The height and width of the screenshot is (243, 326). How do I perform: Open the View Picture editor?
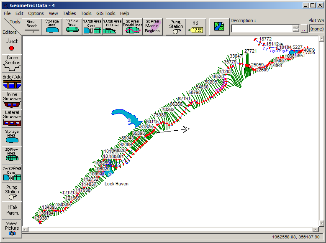pos(12,228)
